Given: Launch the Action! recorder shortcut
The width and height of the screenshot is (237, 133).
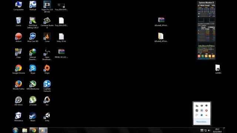Looking at the screenshot, I should pos(19,37).
